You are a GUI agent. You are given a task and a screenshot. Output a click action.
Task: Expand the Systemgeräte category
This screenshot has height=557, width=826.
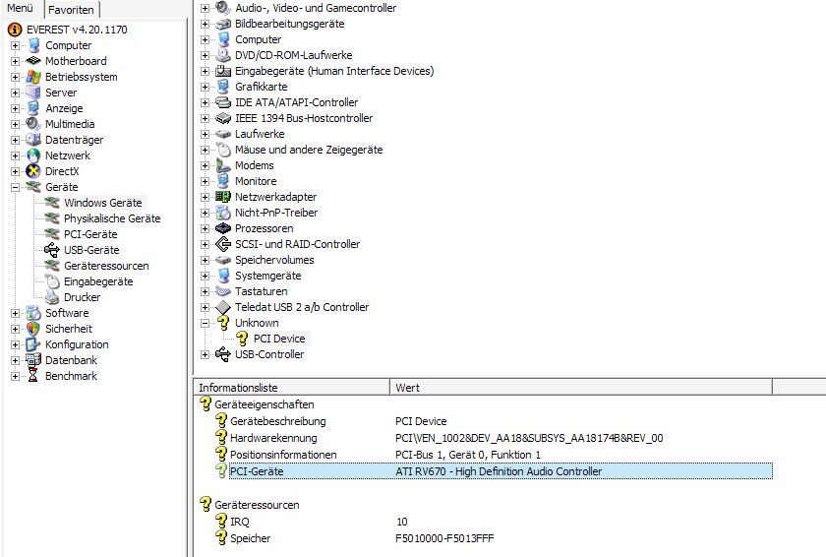(205, 277)
